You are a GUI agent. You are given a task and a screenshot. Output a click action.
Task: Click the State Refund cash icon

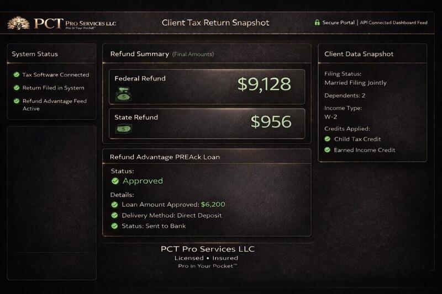coord(123,129)
